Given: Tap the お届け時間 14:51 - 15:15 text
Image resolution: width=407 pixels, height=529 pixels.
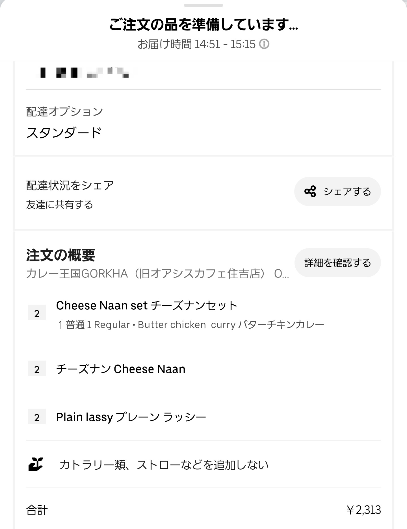Looking at the screenshot, I should click(196, 44).
